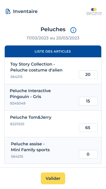Click the Inventaire document icon
106x189 pixels.
tap(8, 12)
